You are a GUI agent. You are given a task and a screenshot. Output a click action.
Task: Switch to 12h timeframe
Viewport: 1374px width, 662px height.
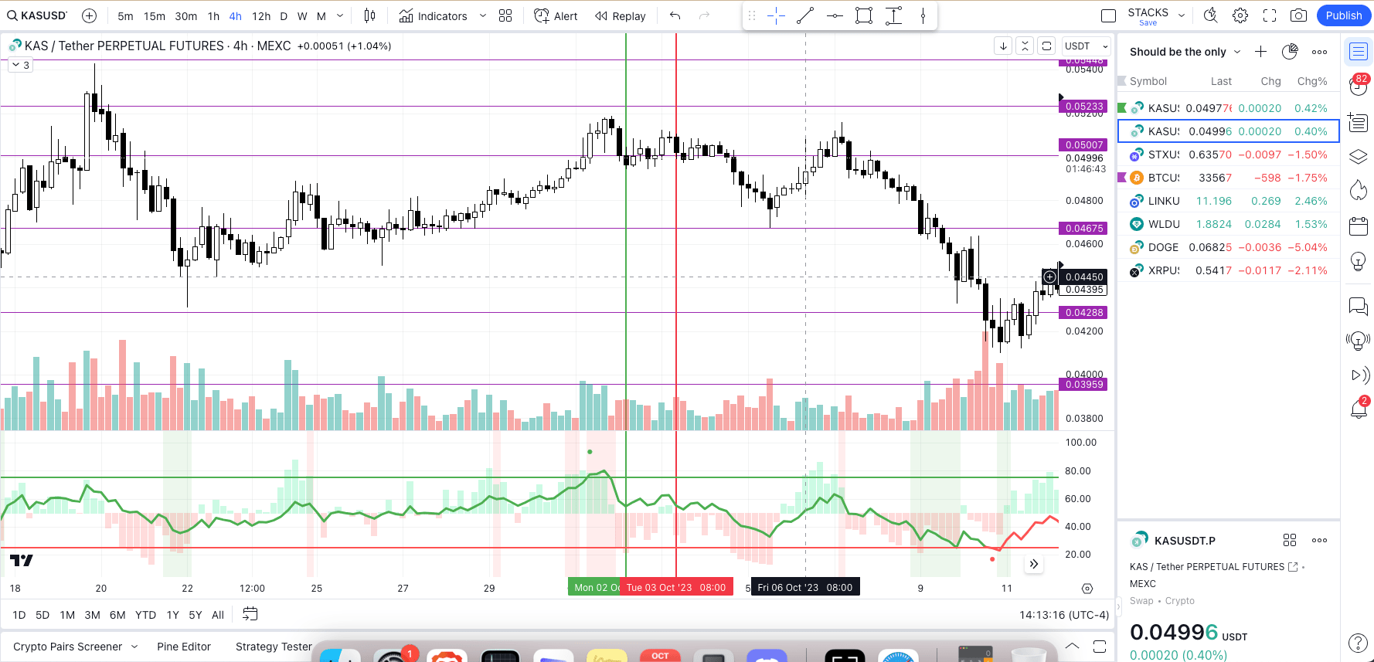261,16
